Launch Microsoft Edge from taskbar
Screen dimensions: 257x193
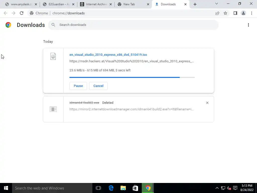(111, 188)
